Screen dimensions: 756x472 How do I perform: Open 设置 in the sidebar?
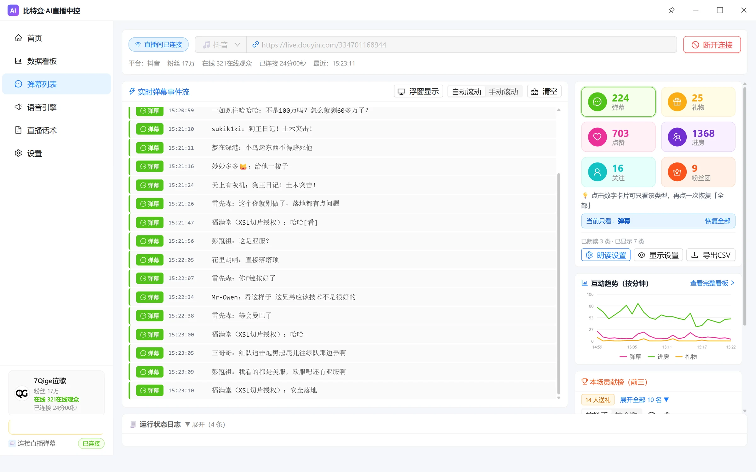[56, 153]
